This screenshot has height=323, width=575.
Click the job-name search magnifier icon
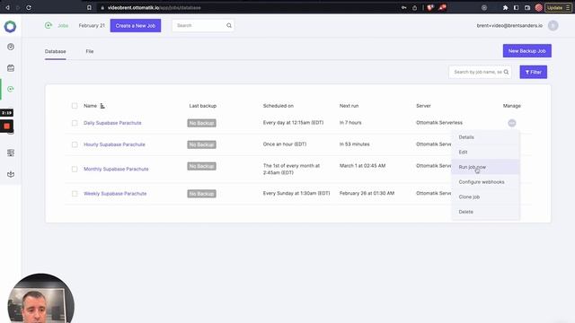click(506, 72)
